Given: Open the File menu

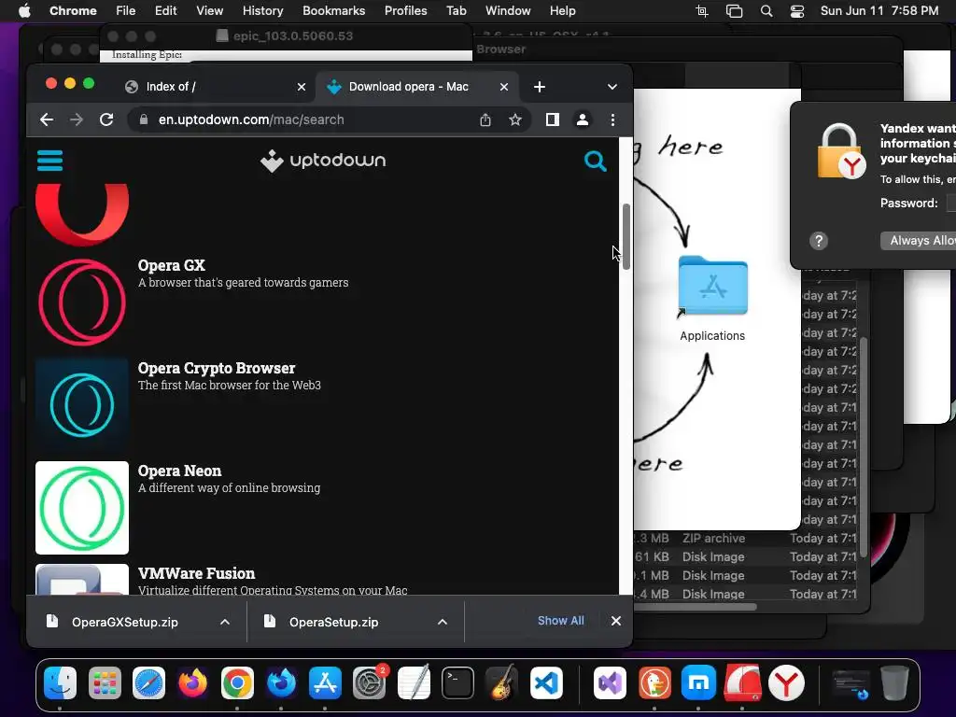Looking at the screenshot, I should pos(126,10).
